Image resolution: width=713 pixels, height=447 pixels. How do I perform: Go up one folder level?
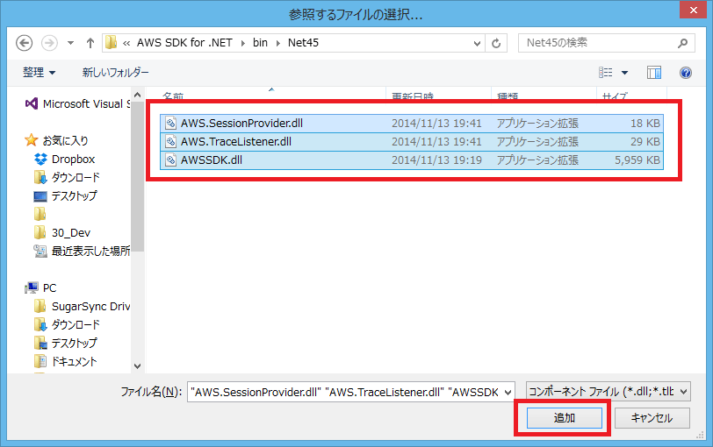point(90,43)
